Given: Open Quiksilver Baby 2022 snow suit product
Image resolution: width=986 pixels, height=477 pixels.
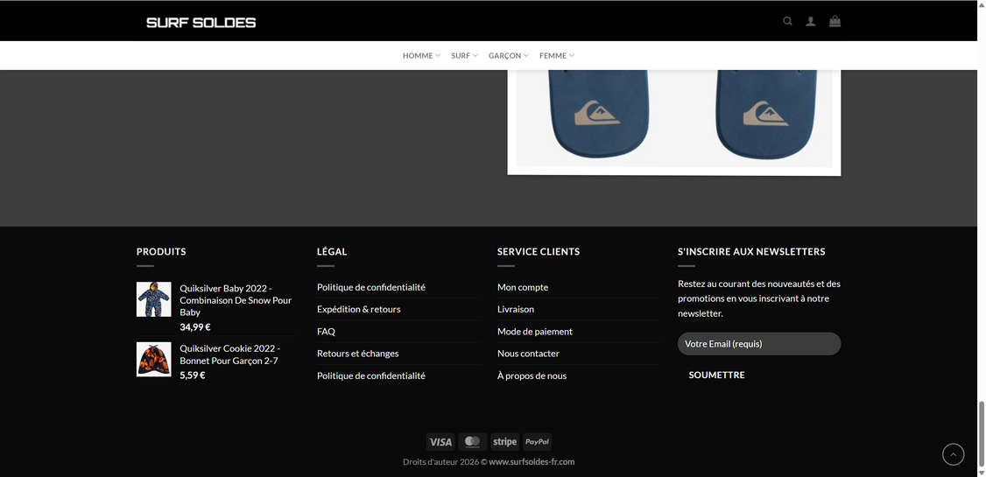Looking at the screenshot, I should pos(236,300).
